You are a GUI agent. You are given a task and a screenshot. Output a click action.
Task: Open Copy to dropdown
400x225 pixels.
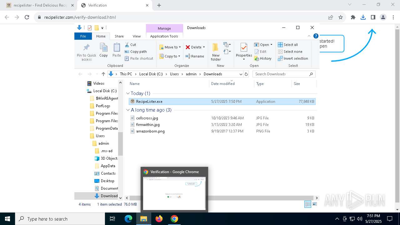pyautogui.click(x=170, y=56)
